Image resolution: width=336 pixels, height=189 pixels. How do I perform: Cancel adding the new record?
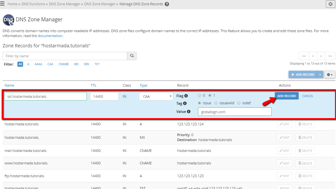point(308,96)
